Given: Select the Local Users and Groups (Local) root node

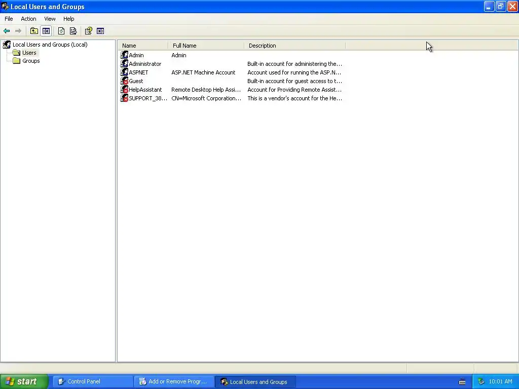Looking at the screenshot, I should 50,45.
